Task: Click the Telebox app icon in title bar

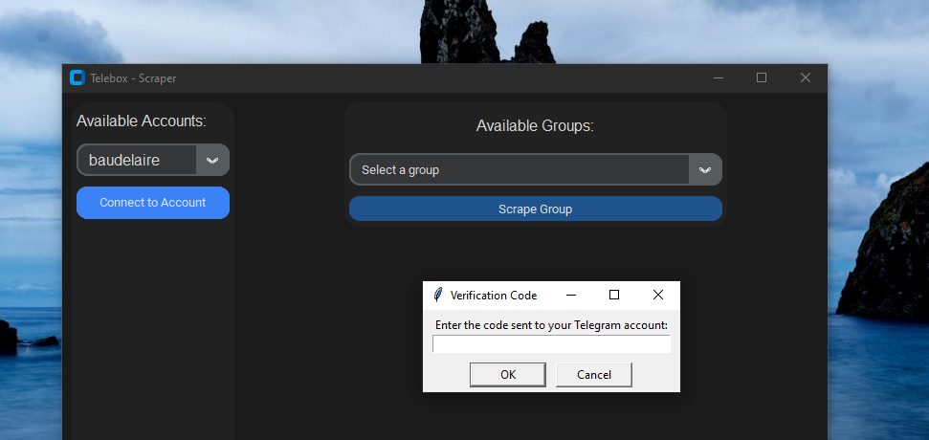Action: [x=77, y=78]
